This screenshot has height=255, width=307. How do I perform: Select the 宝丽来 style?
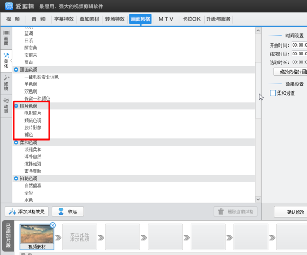[31, 55]
